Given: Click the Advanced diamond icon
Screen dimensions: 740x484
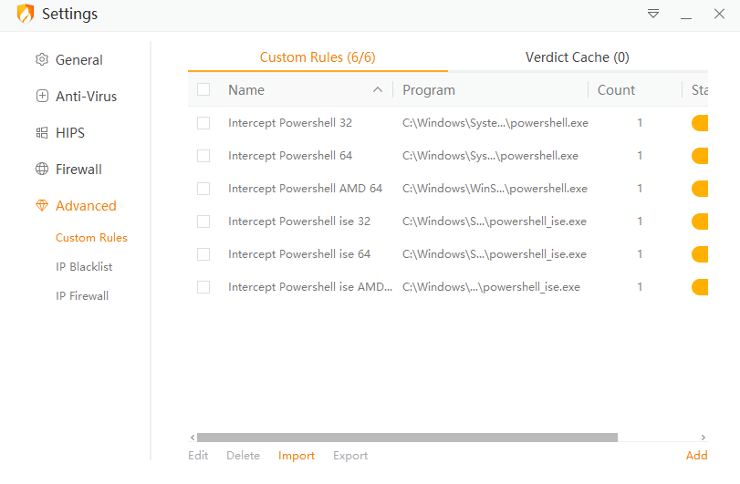Looking at the screenshot, I should (42, 206).
